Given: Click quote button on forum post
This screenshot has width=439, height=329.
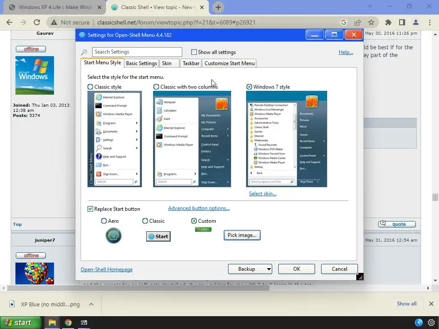Looking at the screenshot, I should [x=397, y=224].
